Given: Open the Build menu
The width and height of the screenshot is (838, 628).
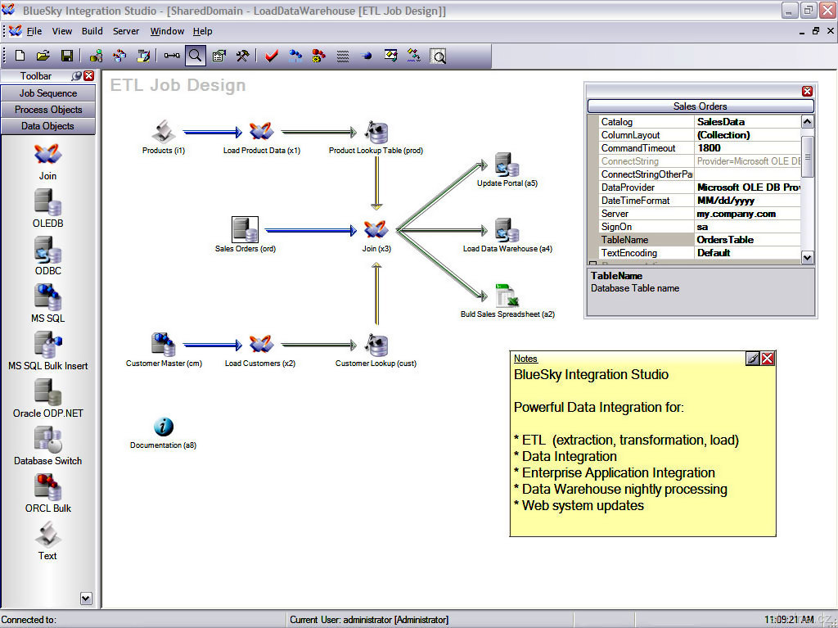Looking at the screenshot, I should pyautogui.click(x=92, y=31).
